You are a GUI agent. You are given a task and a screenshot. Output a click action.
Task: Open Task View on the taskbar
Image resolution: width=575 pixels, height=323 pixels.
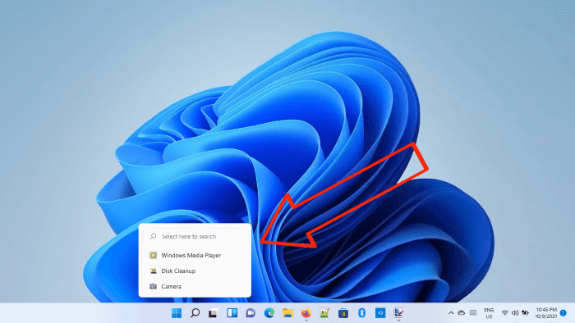pos(214,313)
